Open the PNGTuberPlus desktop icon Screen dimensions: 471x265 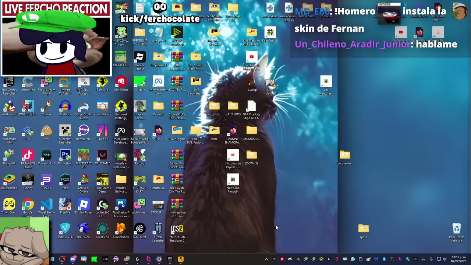tap(28, 109)
